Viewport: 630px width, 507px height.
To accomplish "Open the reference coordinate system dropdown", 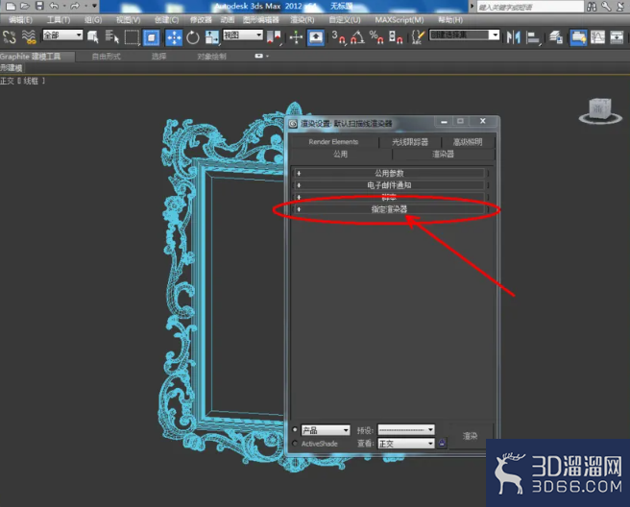I will [x=243, y=35].
